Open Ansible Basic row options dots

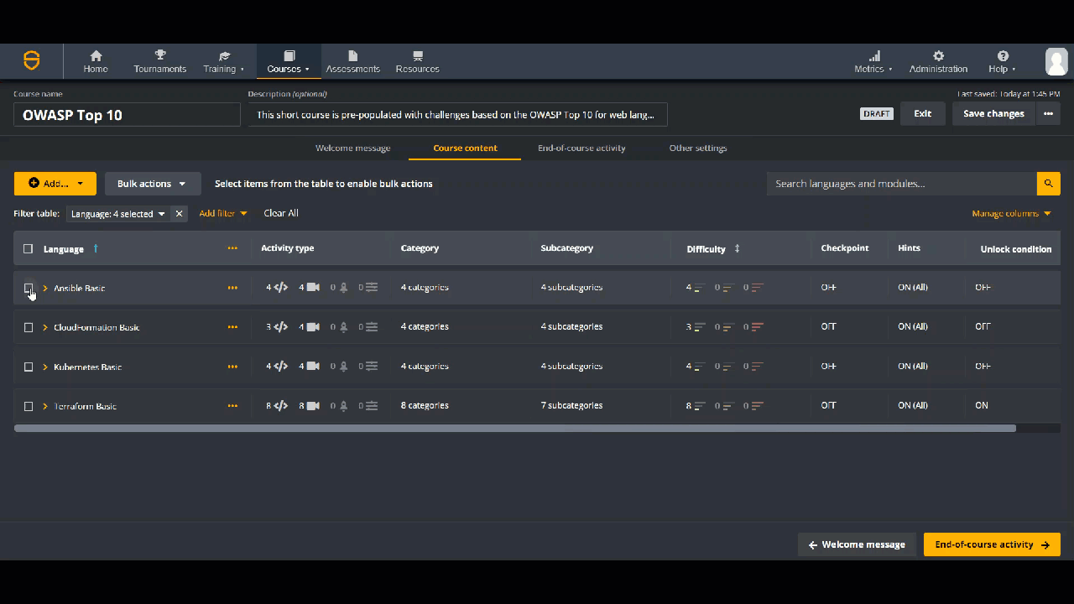tap(232, 288)
